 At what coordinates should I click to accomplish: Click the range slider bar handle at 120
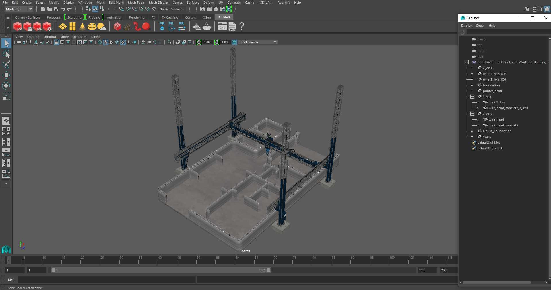(x=269, y=270)
